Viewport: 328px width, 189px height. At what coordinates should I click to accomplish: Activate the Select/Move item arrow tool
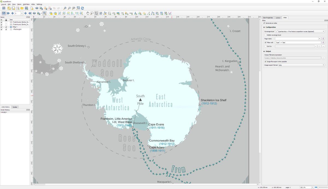96,13
